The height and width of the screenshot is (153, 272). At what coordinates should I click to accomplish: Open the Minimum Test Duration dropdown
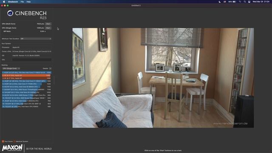36,39
